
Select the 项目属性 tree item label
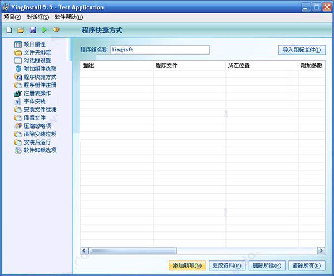[x=35, y=45]
